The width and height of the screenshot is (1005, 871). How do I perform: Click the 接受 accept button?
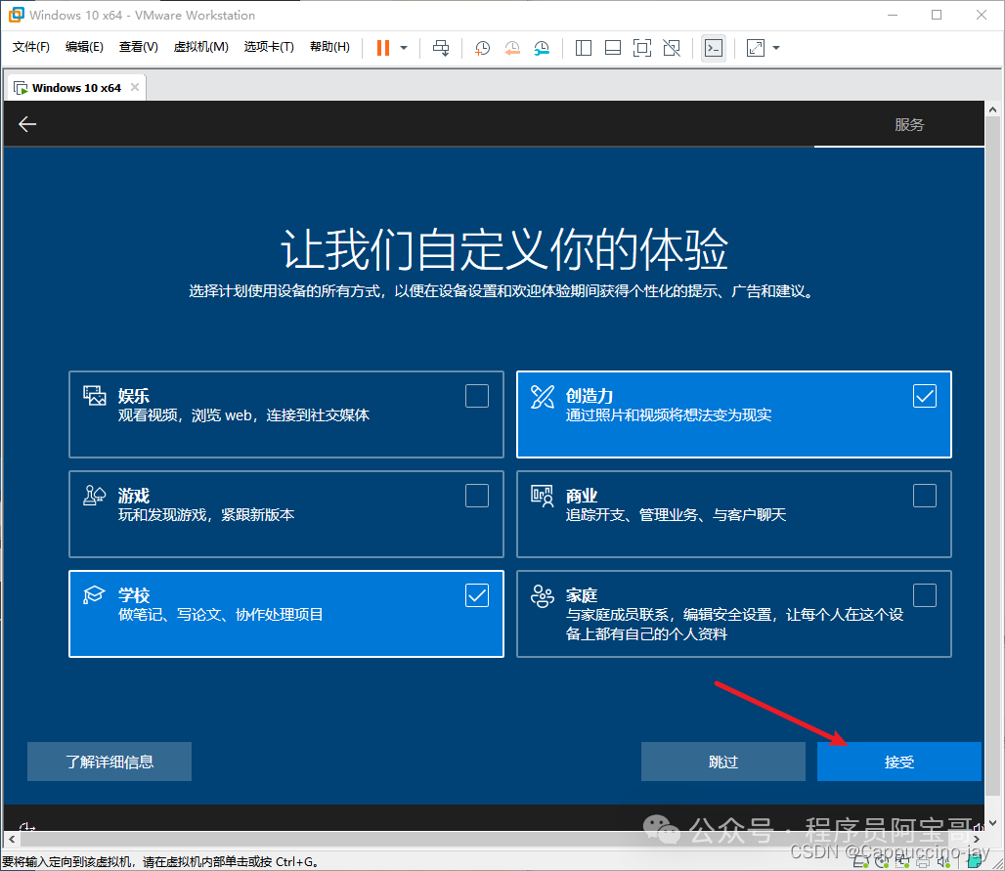click(899, 762)
